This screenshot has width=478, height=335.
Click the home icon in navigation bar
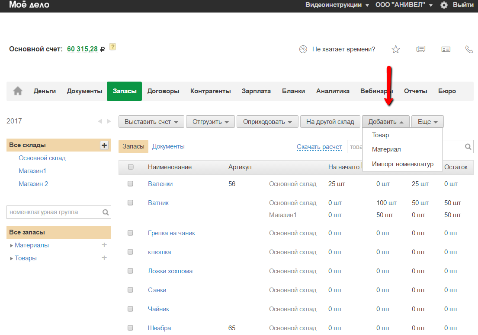click(18, 91)
